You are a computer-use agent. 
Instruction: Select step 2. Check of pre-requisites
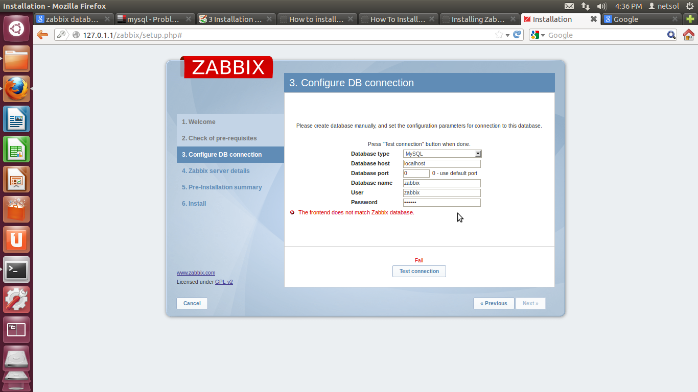tap(230, 138)
